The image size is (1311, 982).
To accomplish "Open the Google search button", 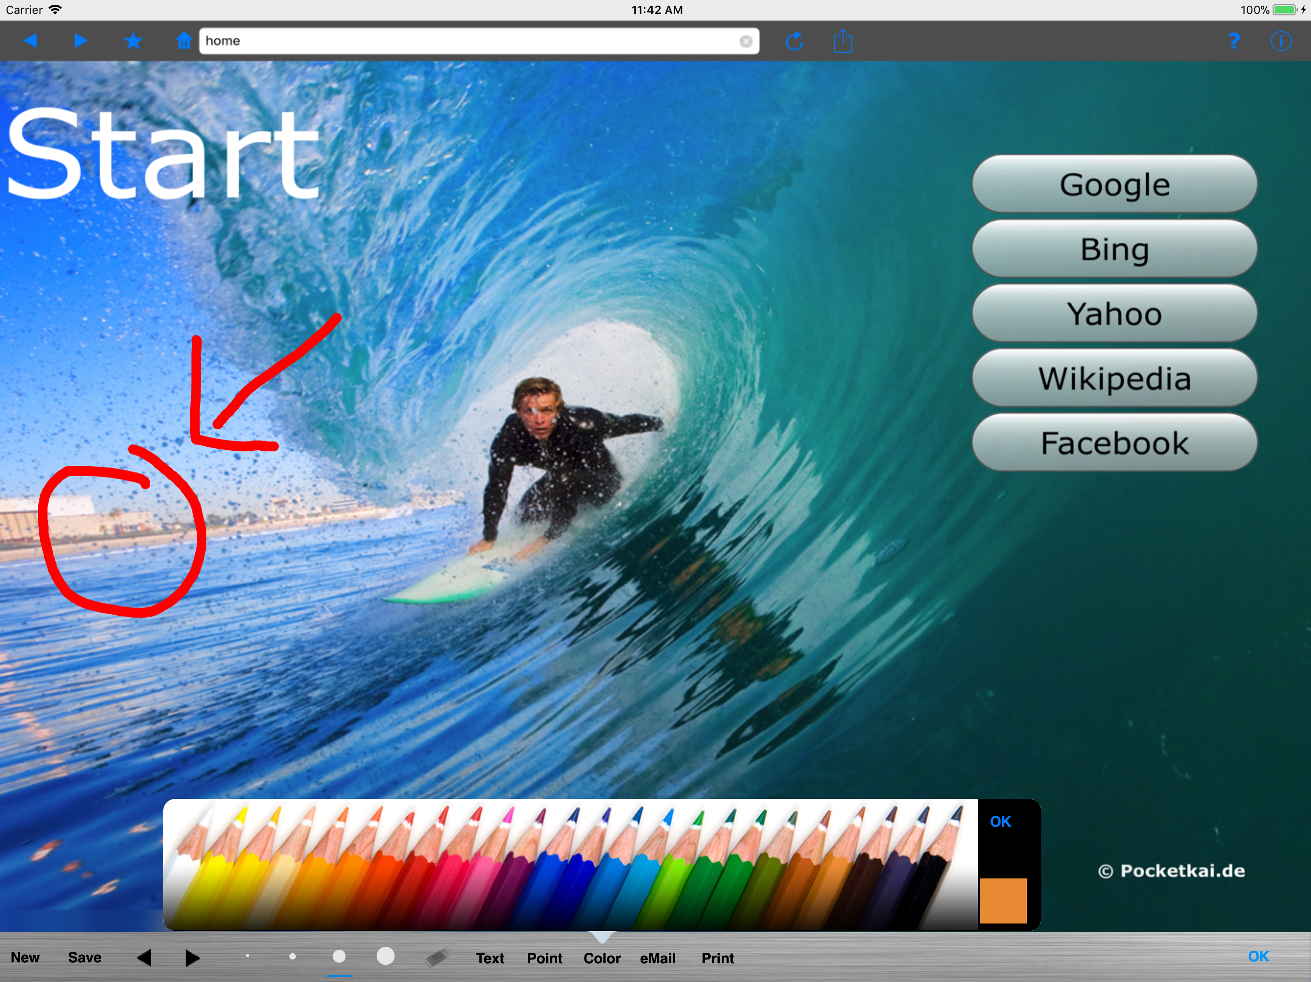I will click(1114, 184).
